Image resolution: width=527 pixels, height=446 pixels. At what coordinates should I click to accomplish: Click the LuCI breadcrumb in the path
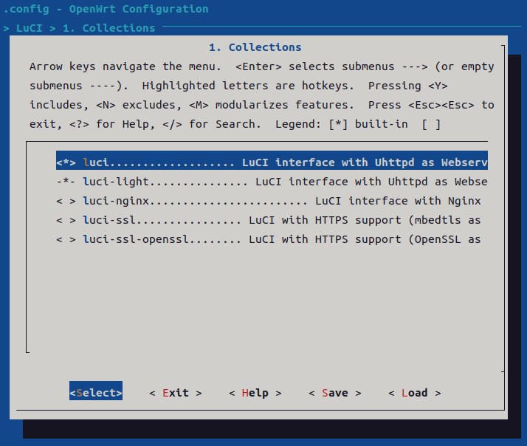coord(30,28)
